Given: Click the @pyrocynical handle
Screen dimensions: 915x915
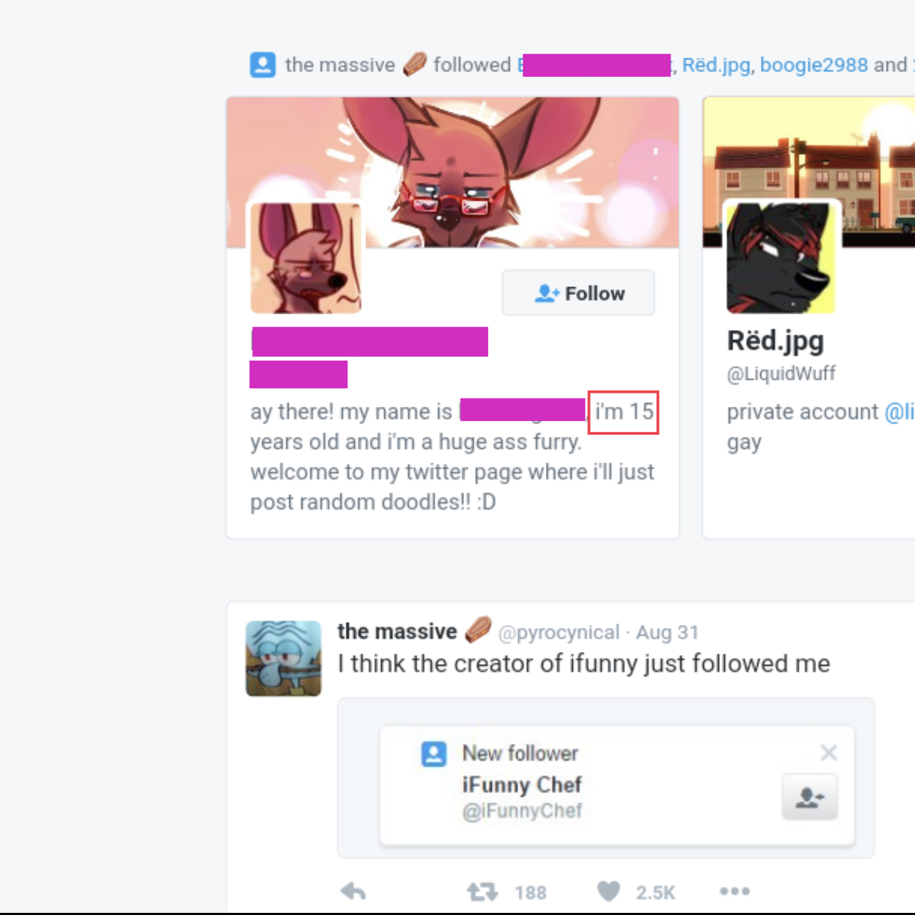Looking at the screenshot, I should coord(559,632).
